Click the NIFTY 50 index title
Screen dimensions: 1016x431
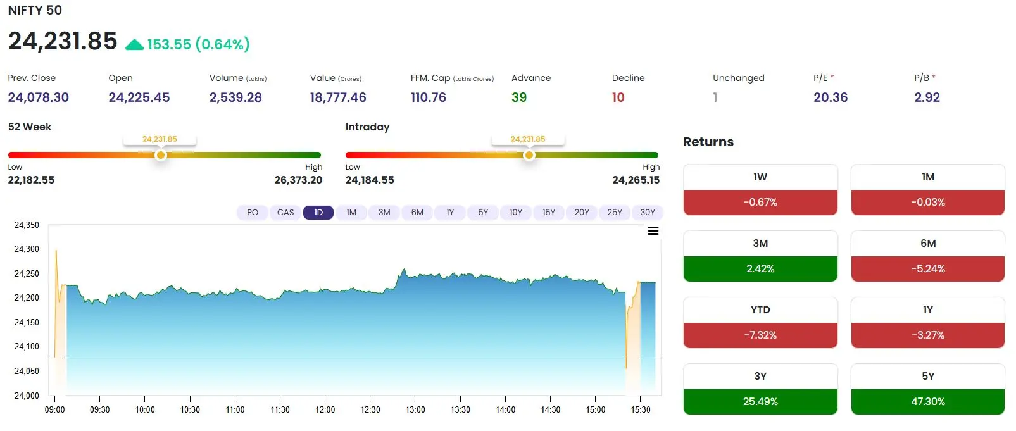pyautogui.click(x=35, y=10)
